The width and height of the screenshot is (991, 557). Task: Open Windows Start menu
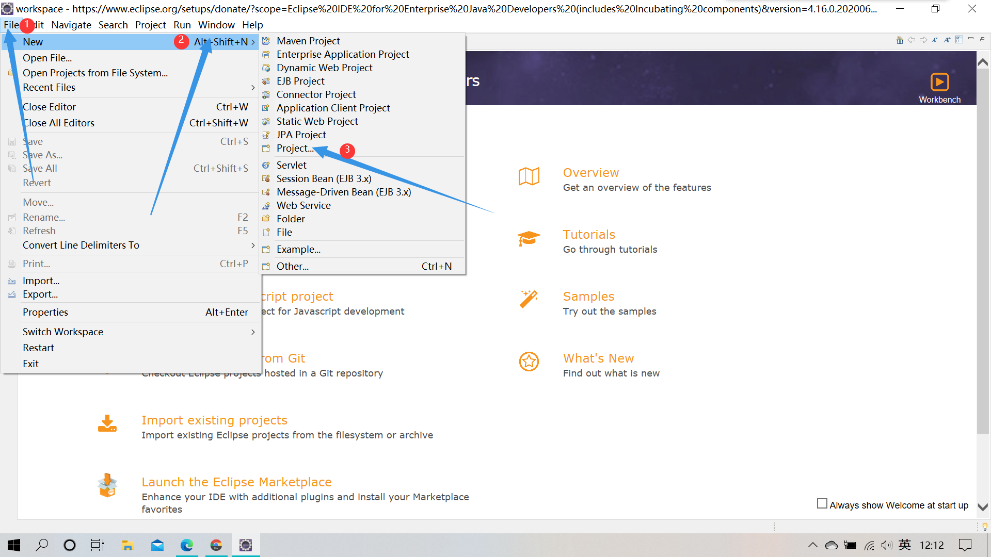[x=14, y=545]
